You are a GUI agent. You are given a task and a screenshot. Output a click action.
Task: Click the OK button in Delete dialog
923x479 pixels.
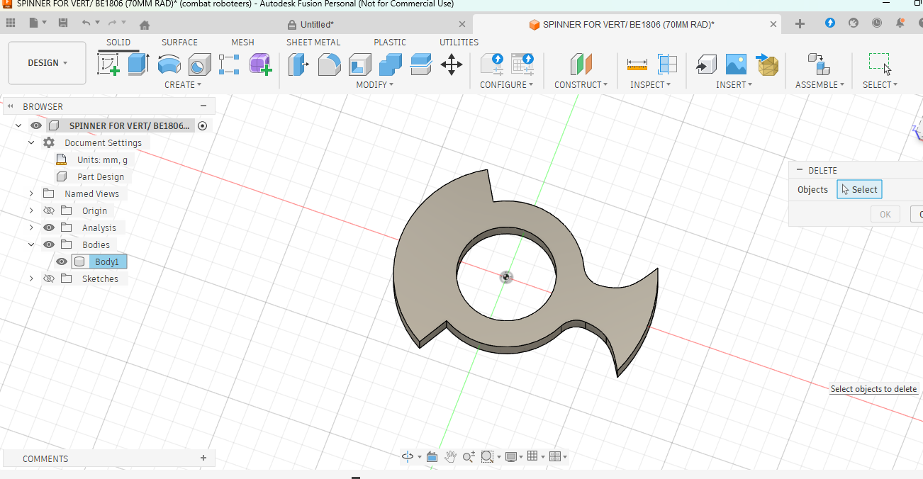pyautogui.click(x=885, y=214)
